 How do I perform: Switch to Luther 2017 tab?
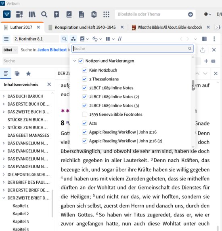point(21,27)
